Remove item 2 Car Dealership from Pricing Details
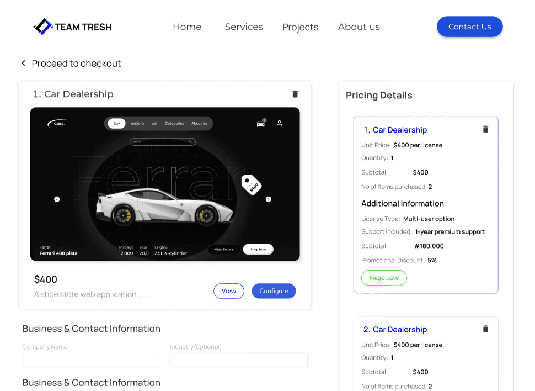The height and width of the screenshot is (391, 535). coord(485,329)
